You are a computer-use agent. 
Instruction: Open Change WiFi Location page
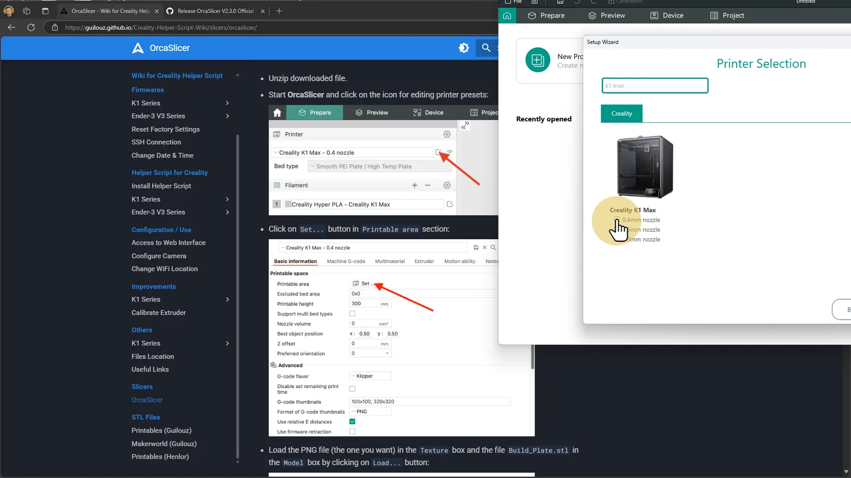tap(164, 269)
